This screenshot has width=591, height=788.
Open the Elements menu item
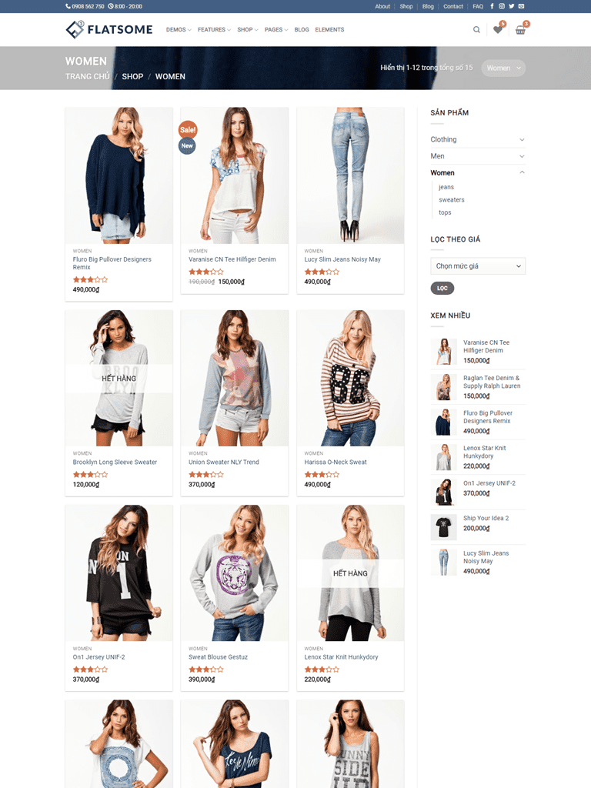point(329,30)
